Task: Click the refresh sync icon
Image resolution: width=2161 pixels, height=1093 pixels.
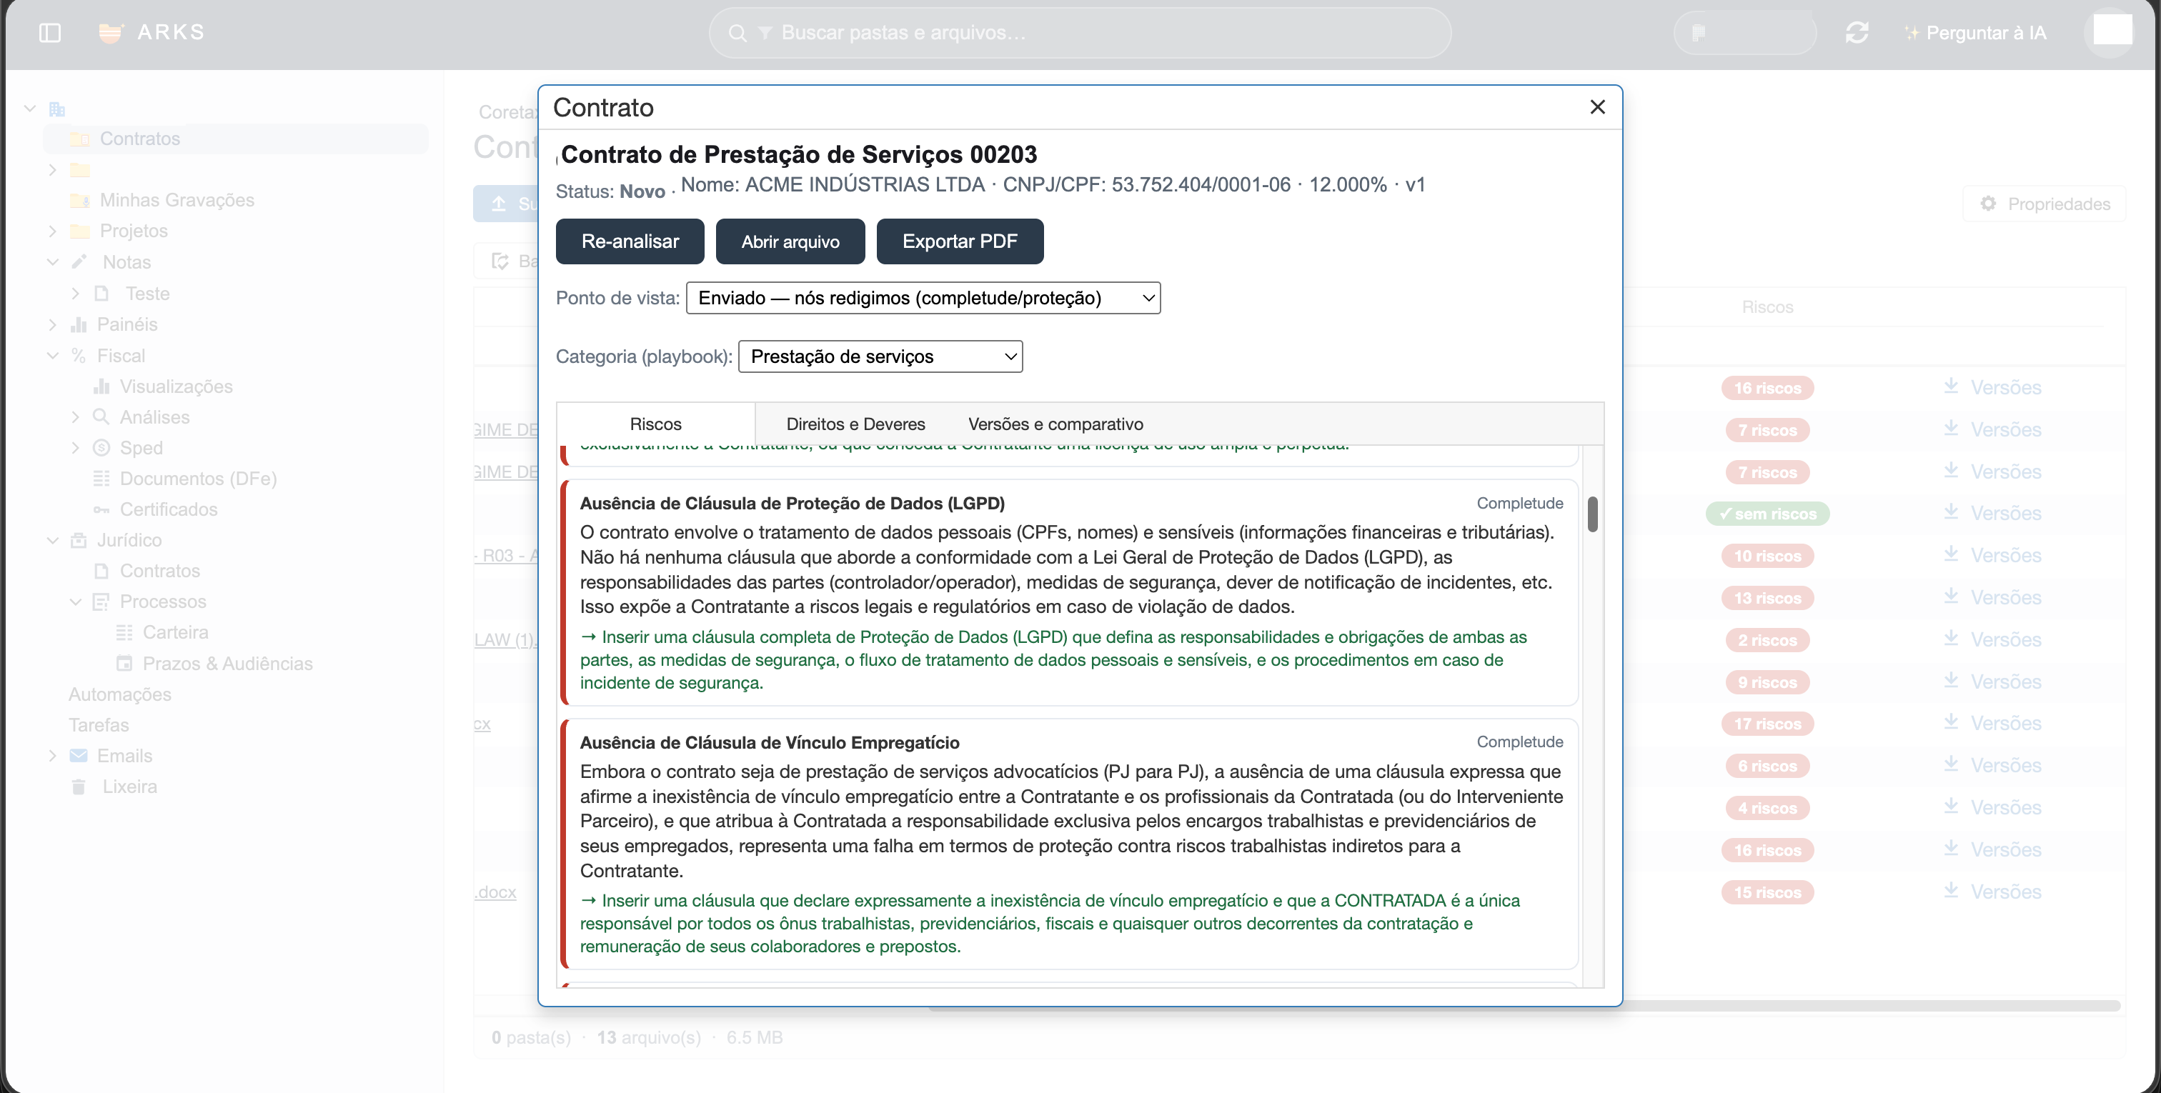Action: pyautogui.click(x=1857, y=33)
